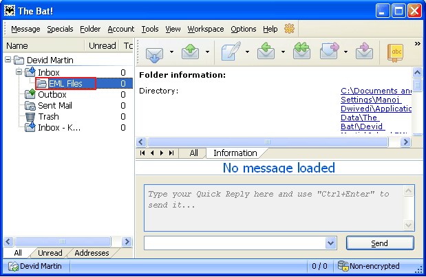This screenshot has width=426, height=277.
Task: Collapse the Inbox folder tree node
Action: point(19,72)
